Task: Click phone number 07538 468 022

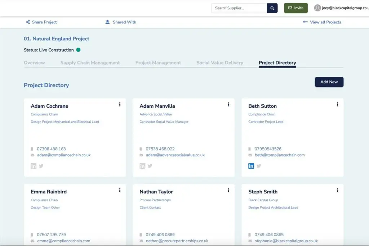Action: [160, 149]
